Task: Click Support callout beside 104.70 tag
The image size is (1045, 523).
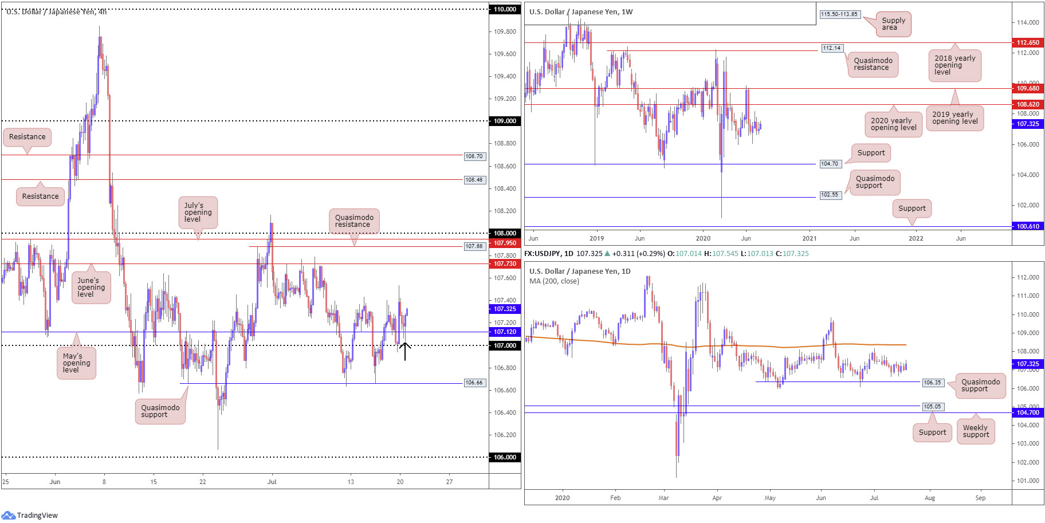Action: (871, 153)
